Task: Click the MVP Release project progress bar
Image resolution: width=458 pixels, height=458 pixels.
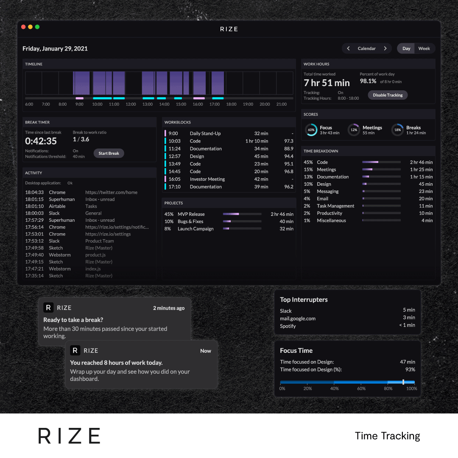Action: click(242, 214)
